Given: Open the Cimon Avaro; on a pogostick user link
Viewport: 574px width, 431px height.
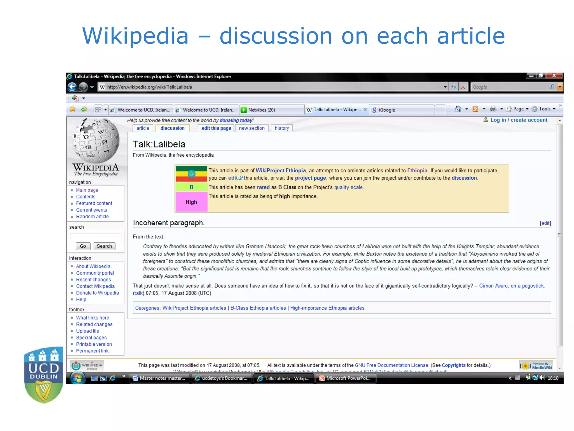Looking at the screenshot, I should pyautogui.click(x=511, y=286).
